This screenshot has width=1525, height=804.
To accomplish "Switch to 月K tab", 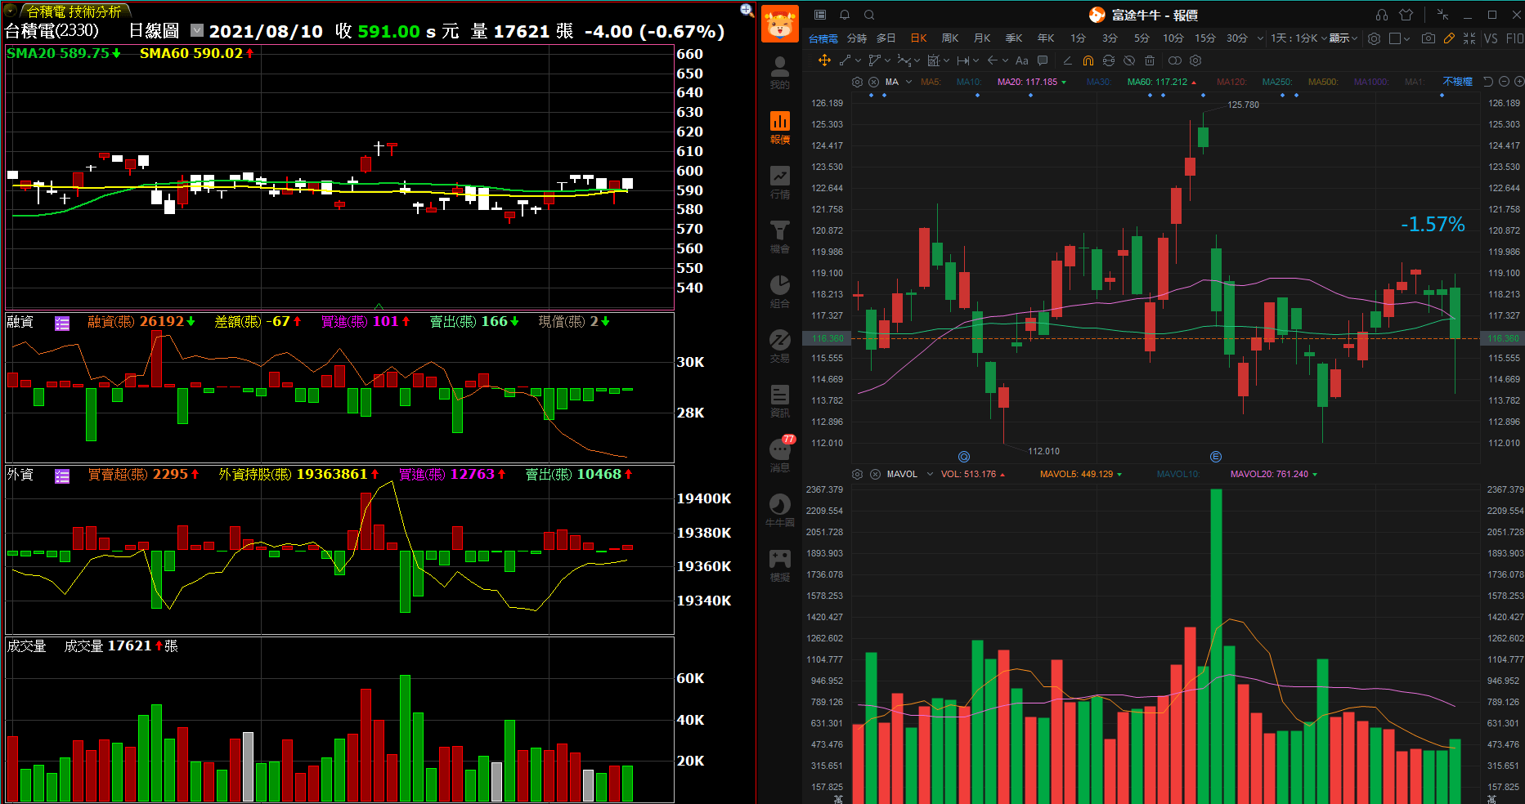I will (982, 38).
